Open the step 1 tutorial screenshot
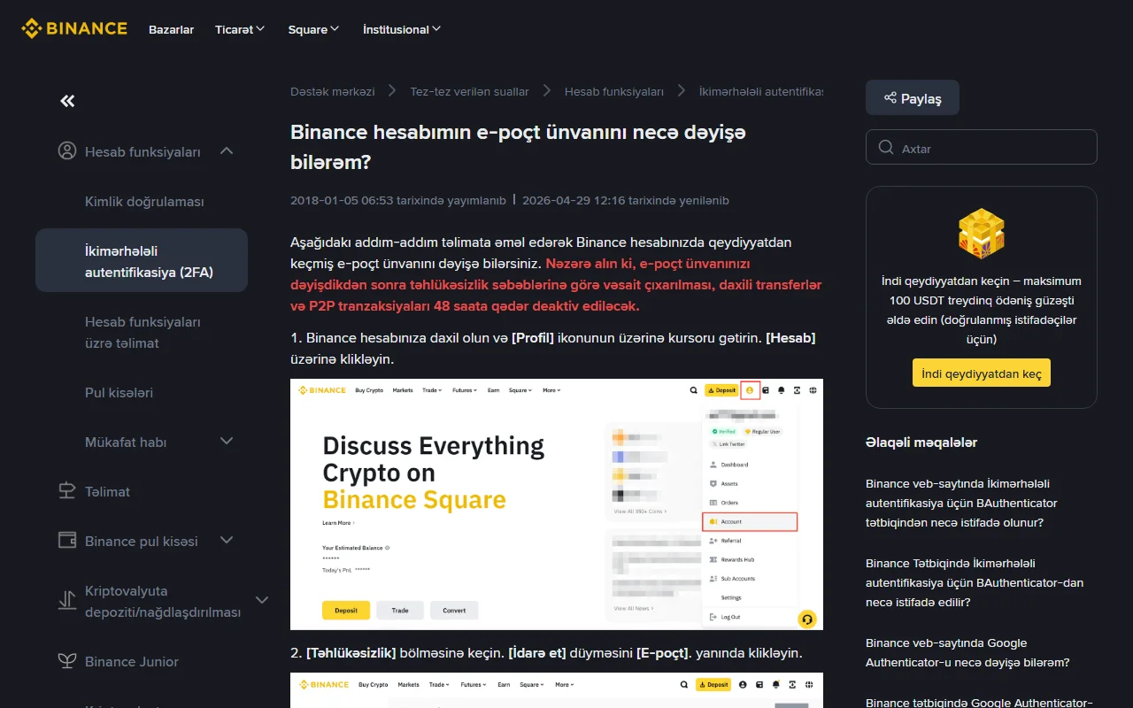This screenshot has height=708, width=1133. coord(557,504)
